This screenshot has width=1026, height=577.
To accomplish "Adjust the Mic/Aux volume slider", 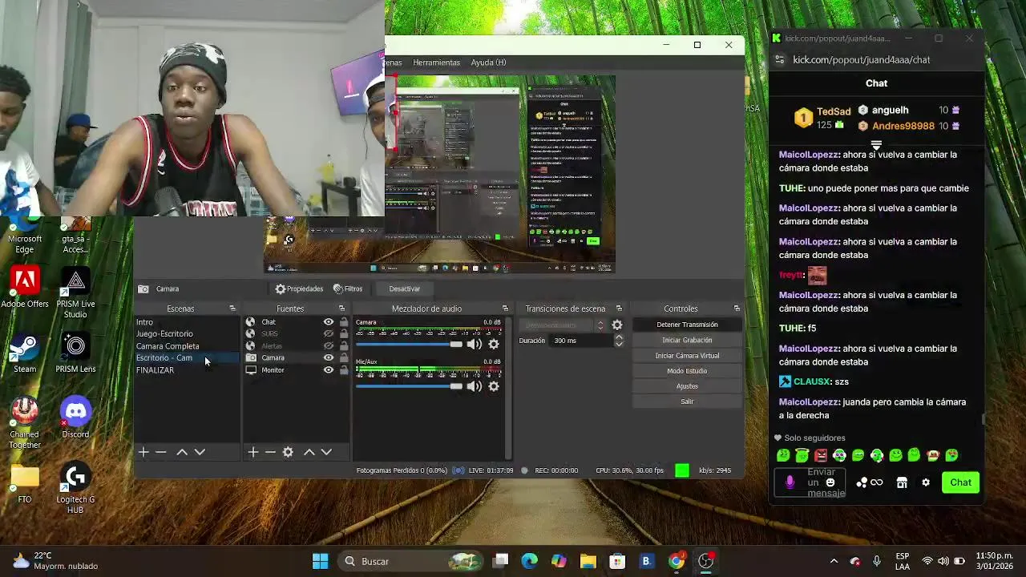I will pyautogui.click(x=409, y=386).
